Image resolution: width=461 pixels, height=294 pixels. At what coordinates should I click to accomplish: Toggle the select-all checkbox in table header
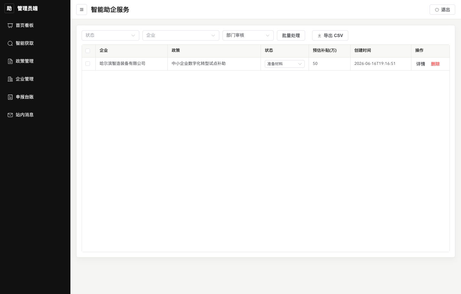pyautogui.click(x=88, y=51)
